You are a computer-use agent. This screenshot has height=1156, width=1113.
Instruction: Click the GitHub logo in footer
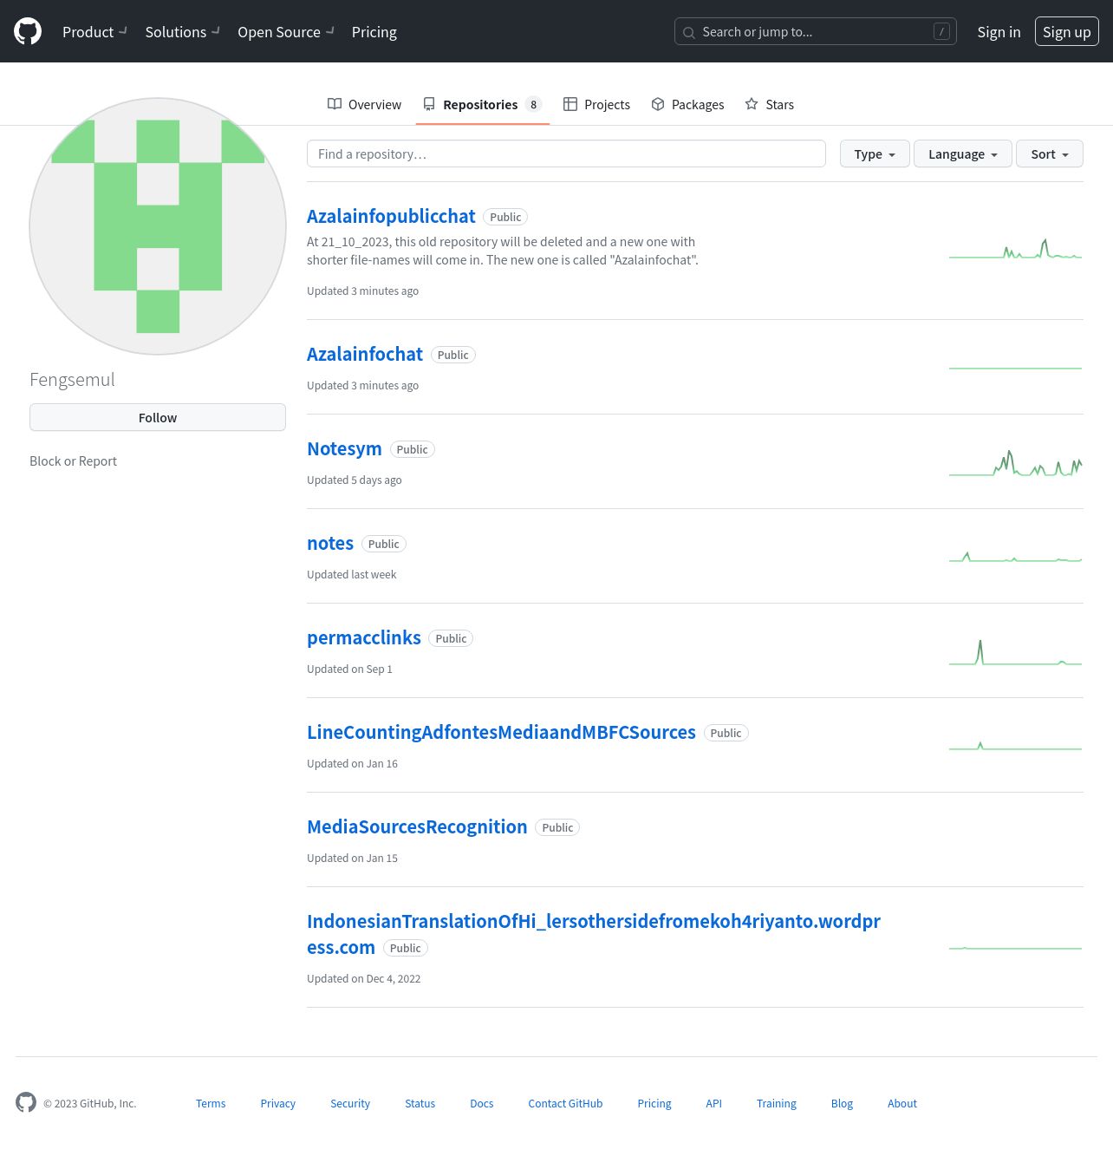point(26,1102)
